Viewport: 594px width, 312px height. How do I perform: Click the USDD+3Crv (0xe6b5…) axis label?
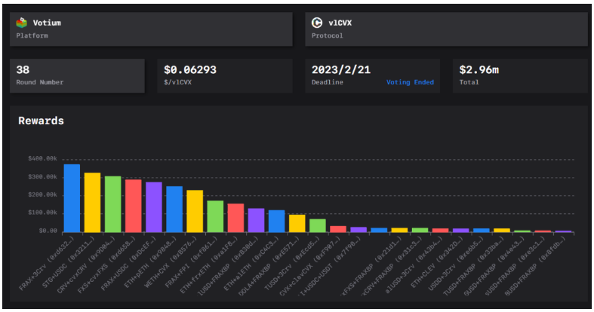coord(455,263)
